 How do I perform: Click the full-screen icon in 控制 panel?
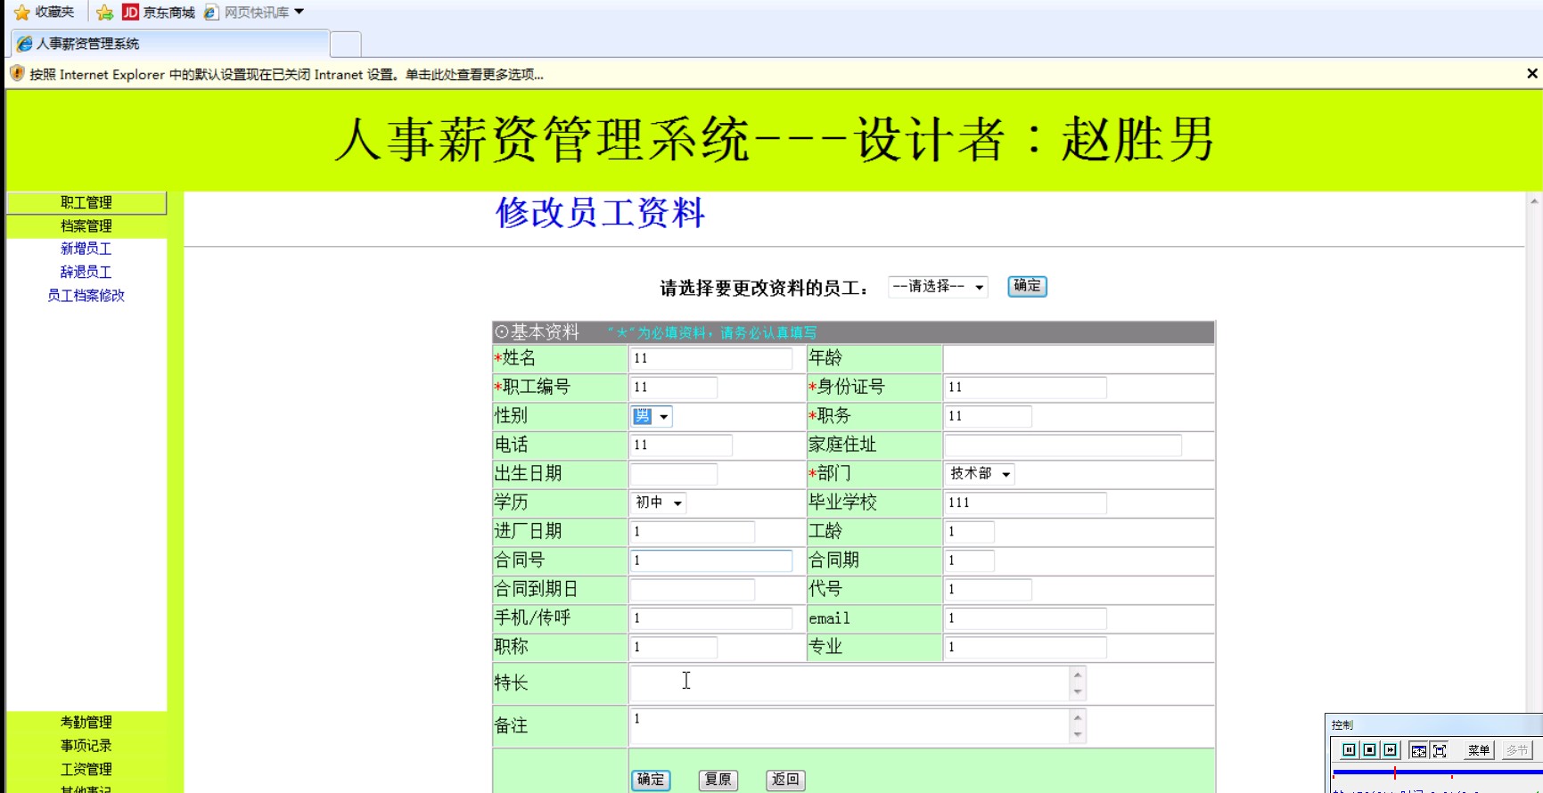(1440, 750)
